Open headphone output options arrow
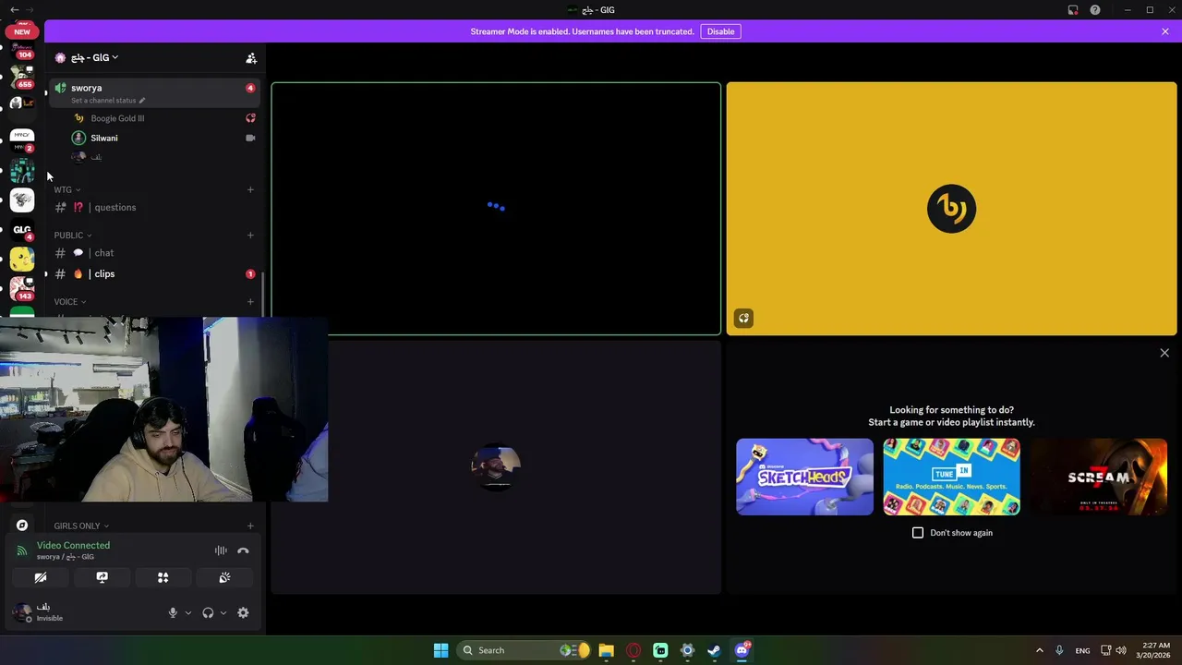The height and width of the screenshot is (665, 1182). tap(223, 612)
